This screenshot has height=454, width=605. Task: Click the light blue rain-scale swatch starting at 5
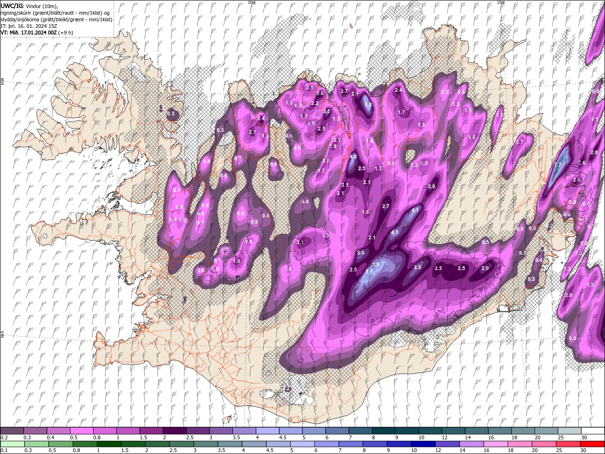tap(302, 444)
